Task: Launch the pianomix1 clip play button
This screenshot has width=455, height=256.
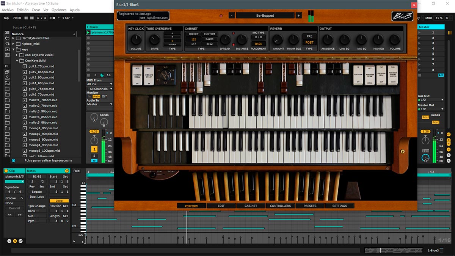Action: click(x=88, y=33)
